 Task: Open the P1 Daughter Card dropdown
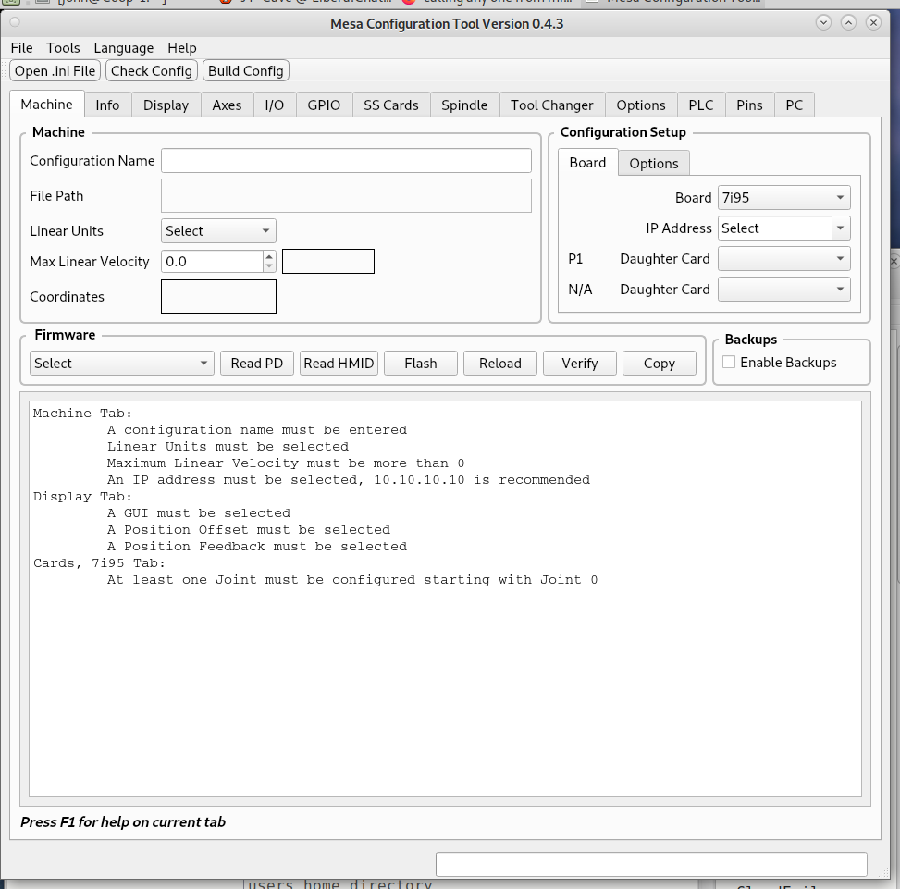coord(784,259)
